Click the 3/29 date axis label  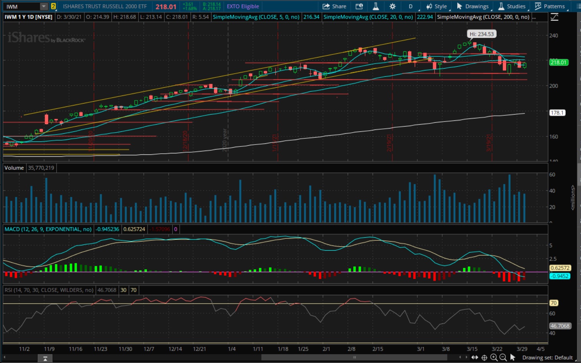tap(522, 349)
